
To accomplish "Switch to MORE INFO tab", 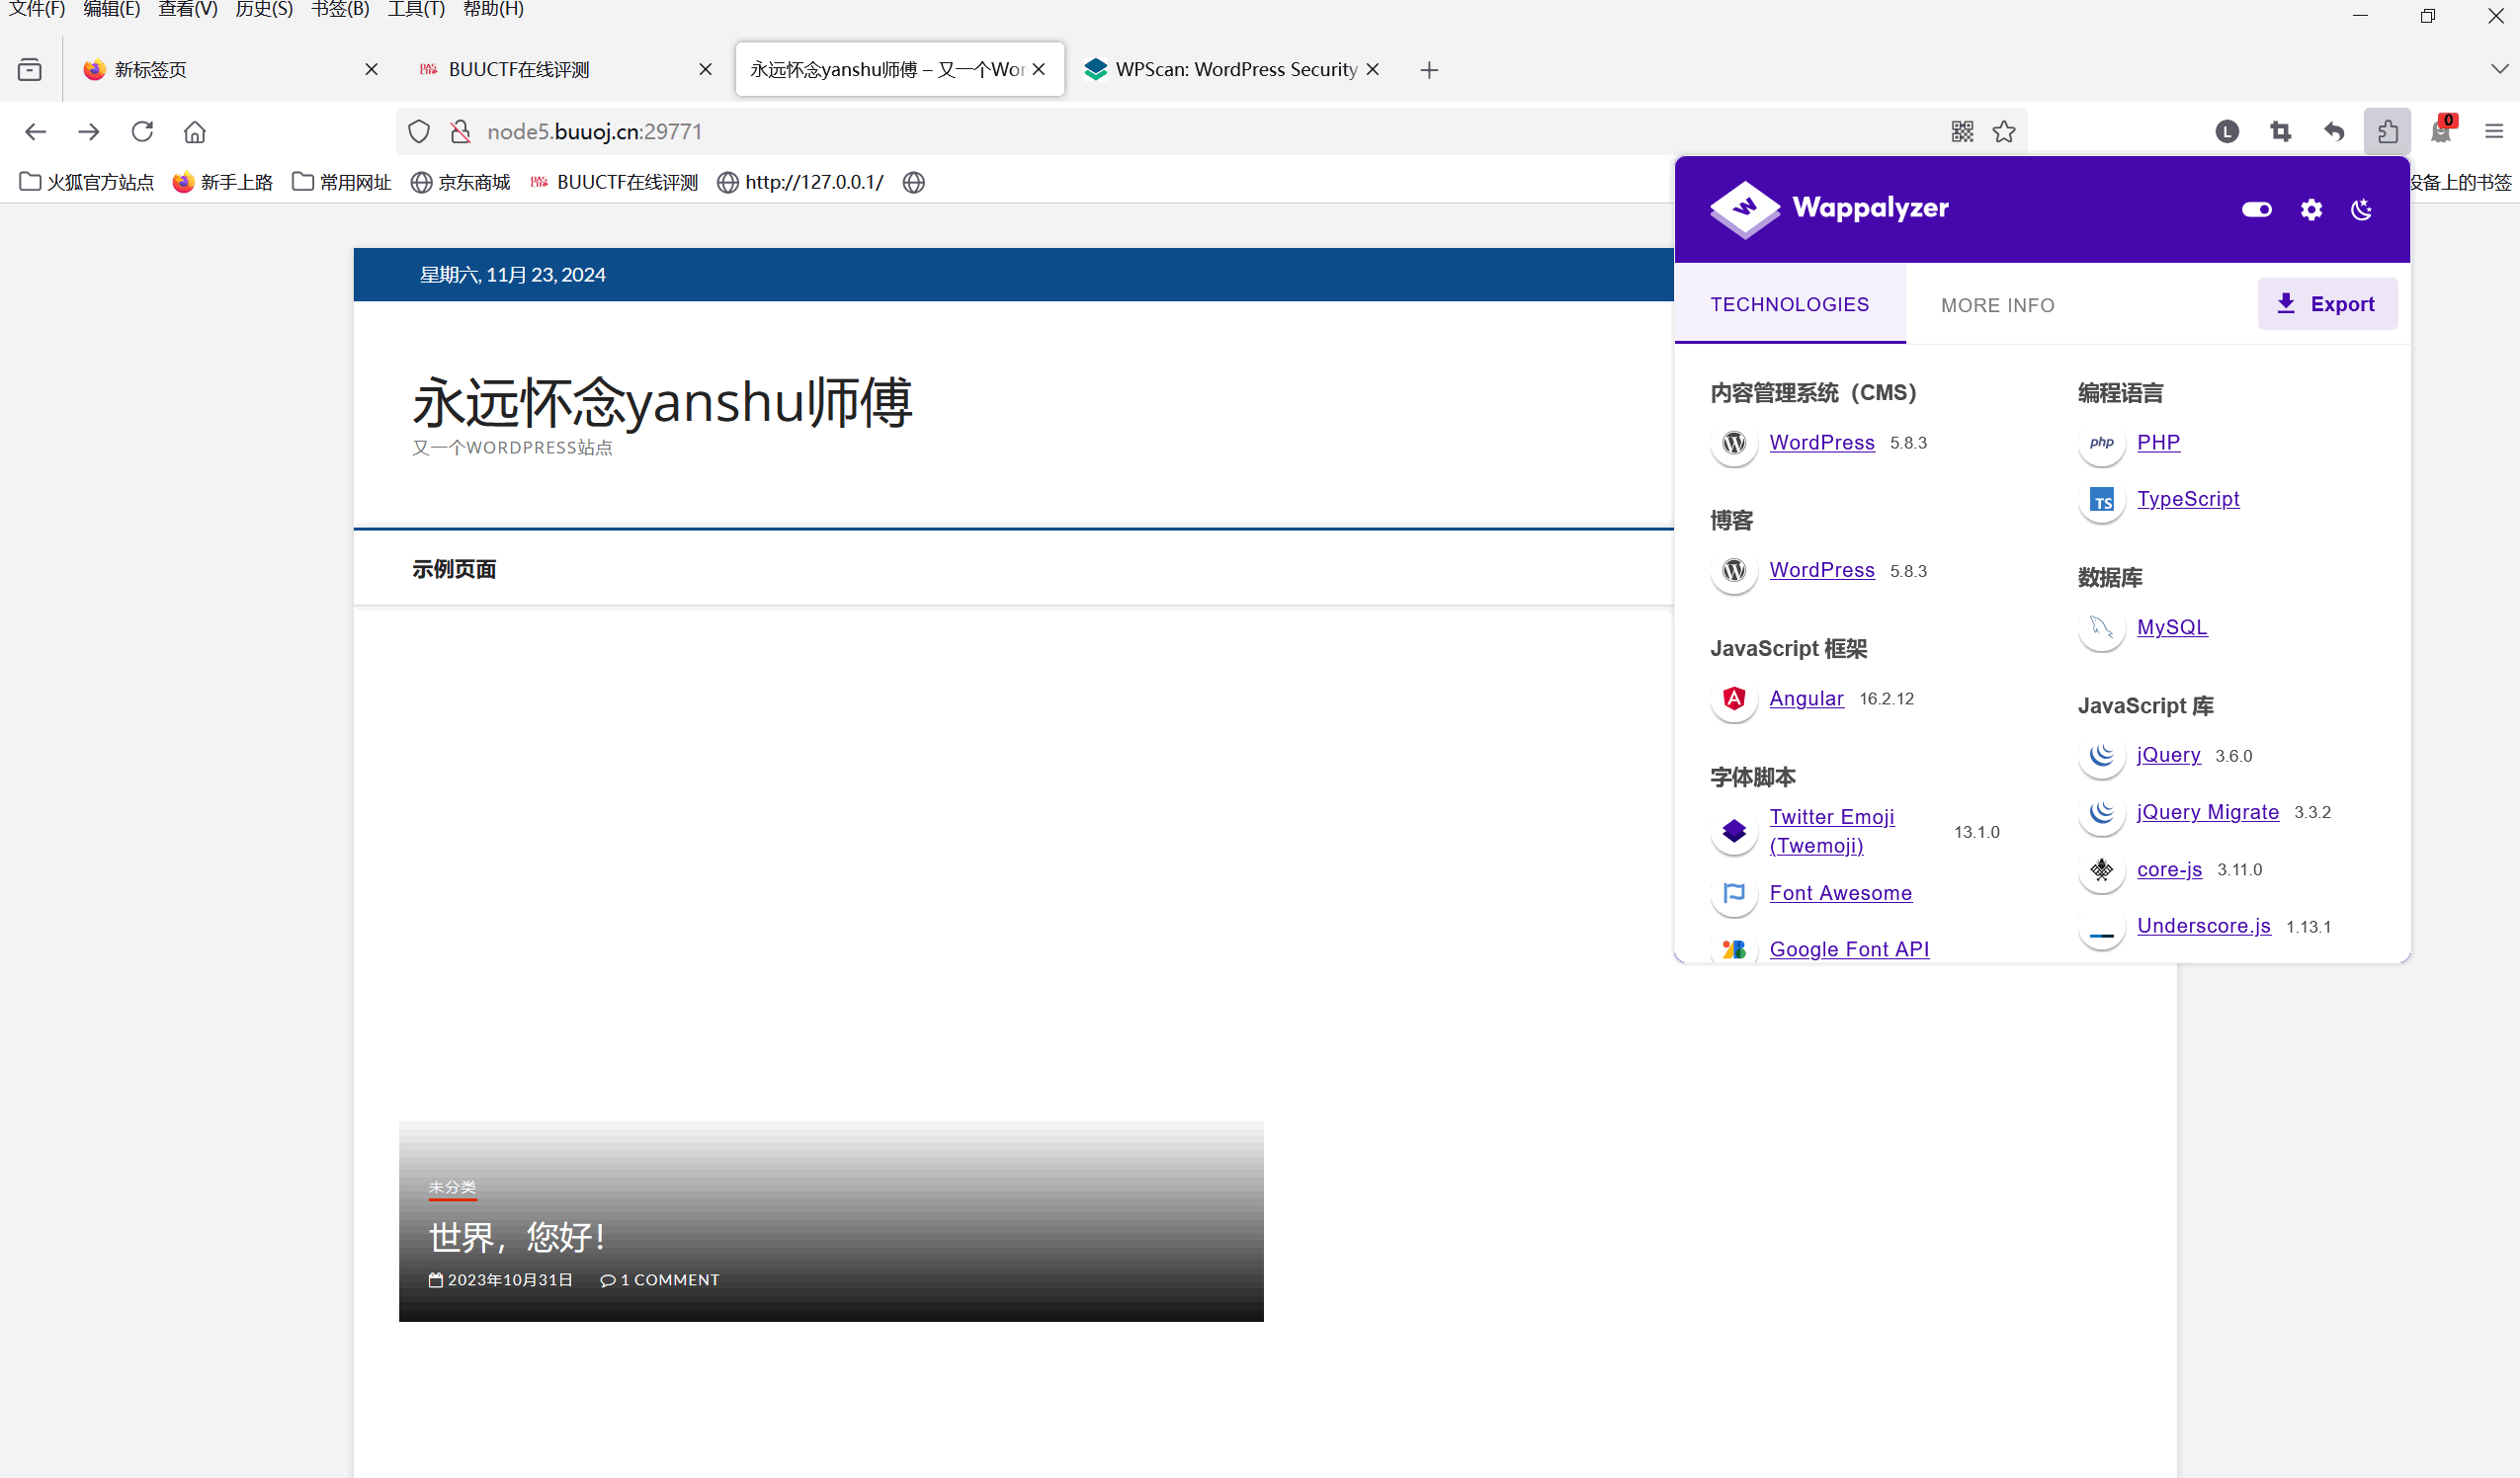I will pyautogui.click(x=1997, y=305).
